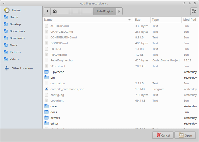
Task: Click the Open button
Action: [x=185, y=135]
